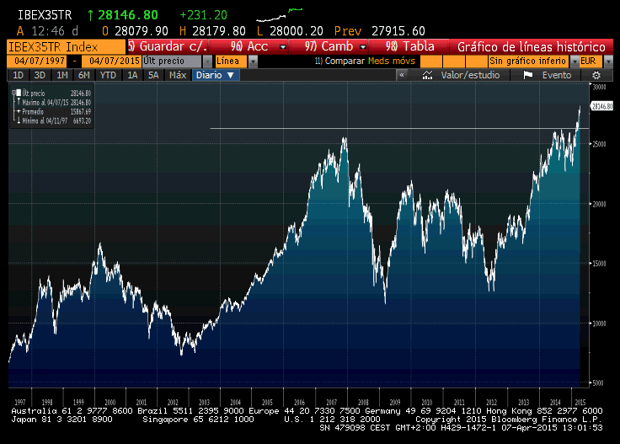Select the 6M range tab
Image resolution: width=620 pixels, height=444 pixels.
(x=84, y=75)
